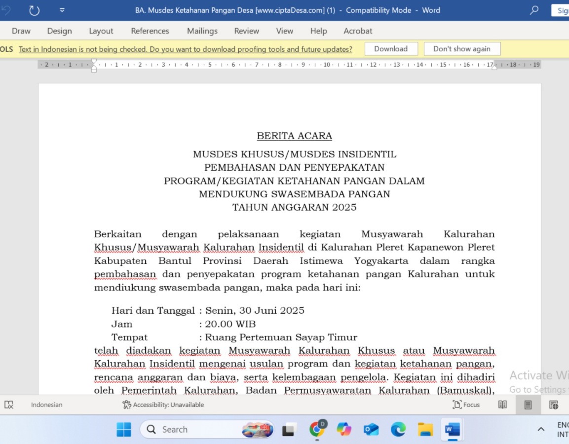Click the first line indent marker on ruler
Viewport: 569px width, 444px height.
(94, 61)
